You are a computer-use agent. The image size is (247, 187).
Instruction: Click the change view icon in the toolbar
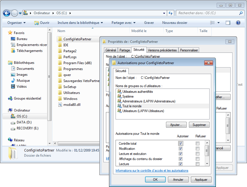[x=212, y=23]
